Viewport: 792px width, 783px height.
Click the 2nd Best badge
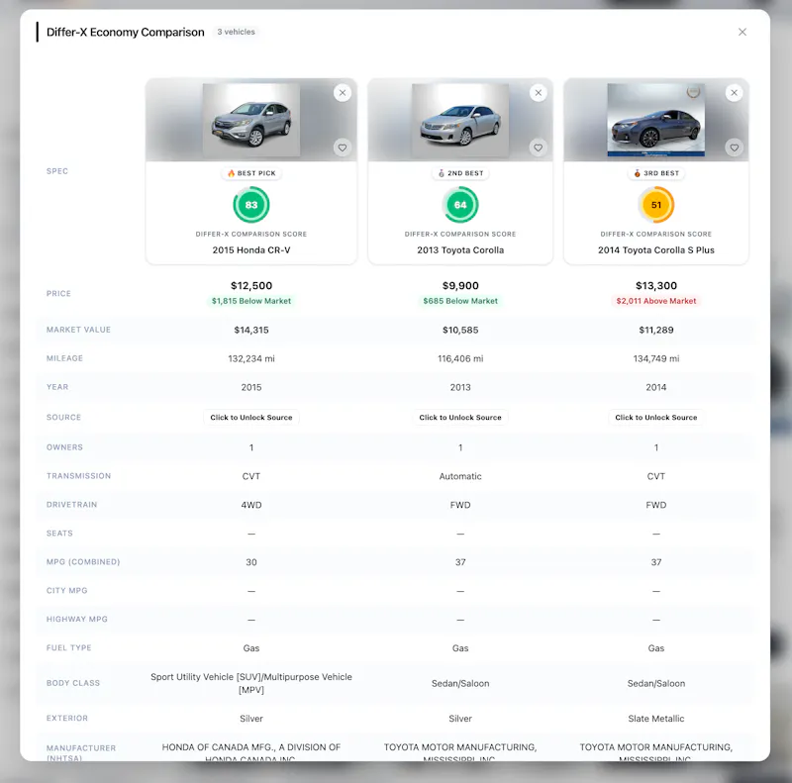pos(460,173)
